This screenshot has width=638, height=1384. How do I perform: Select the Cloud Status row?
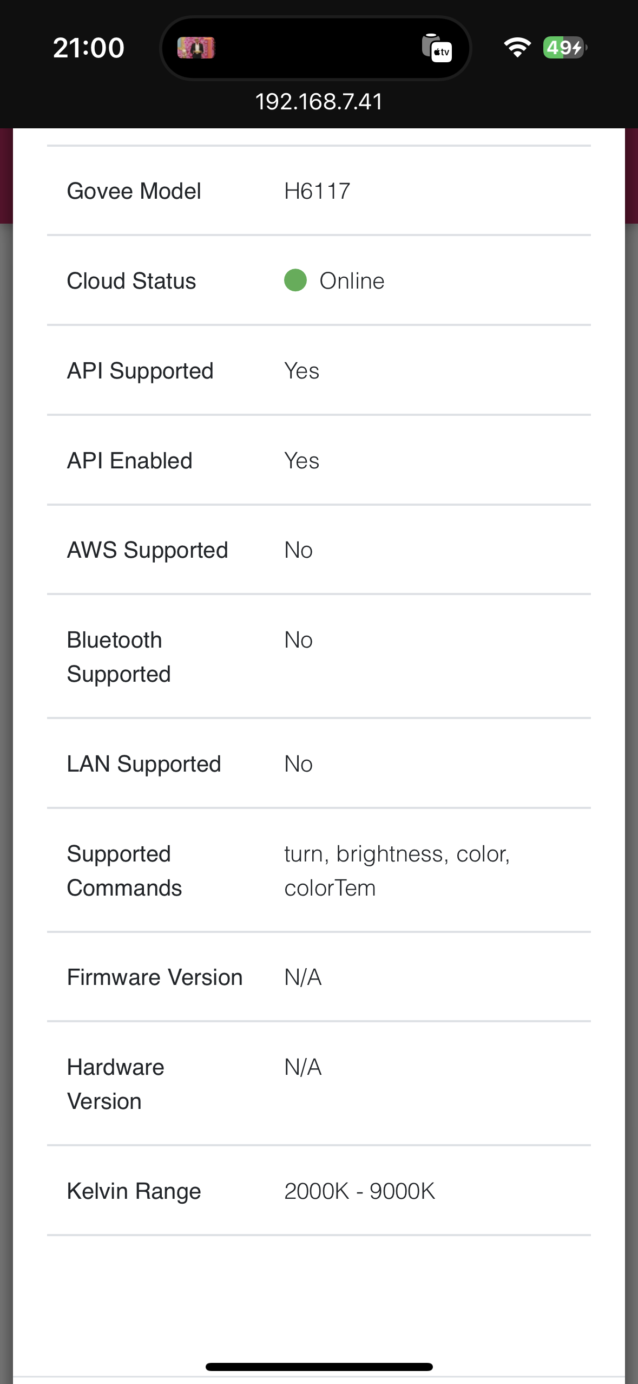[x=319, y=280]
